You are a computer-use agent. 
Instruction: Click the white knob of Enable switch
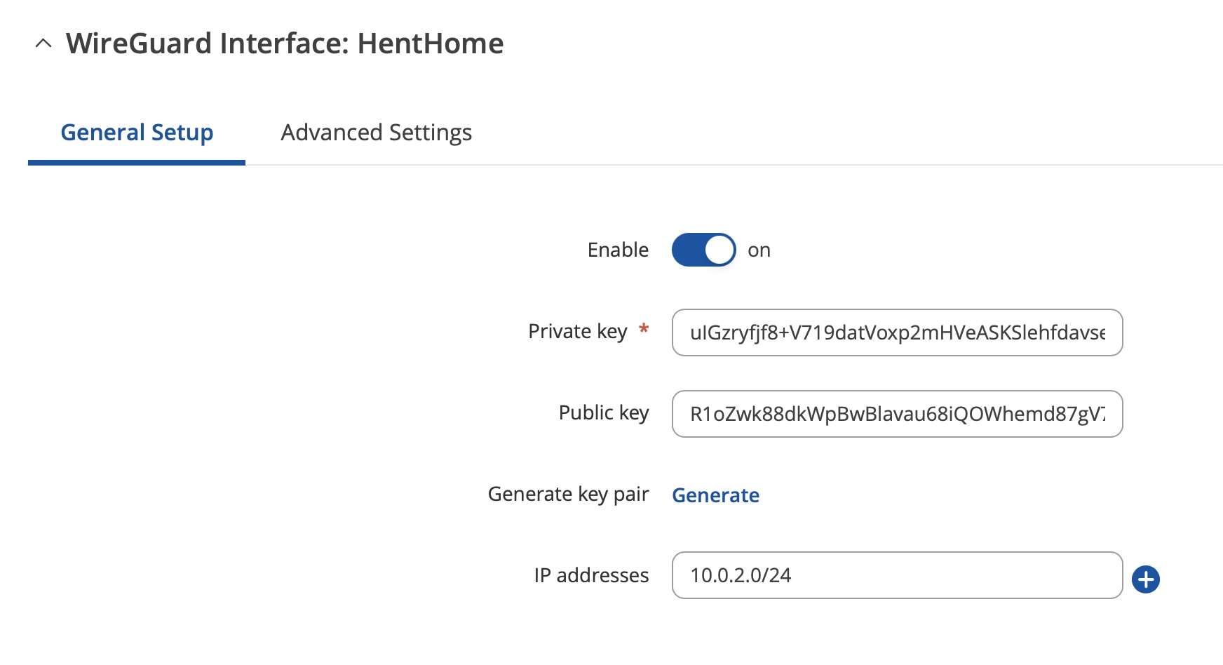tap(719, 250)
